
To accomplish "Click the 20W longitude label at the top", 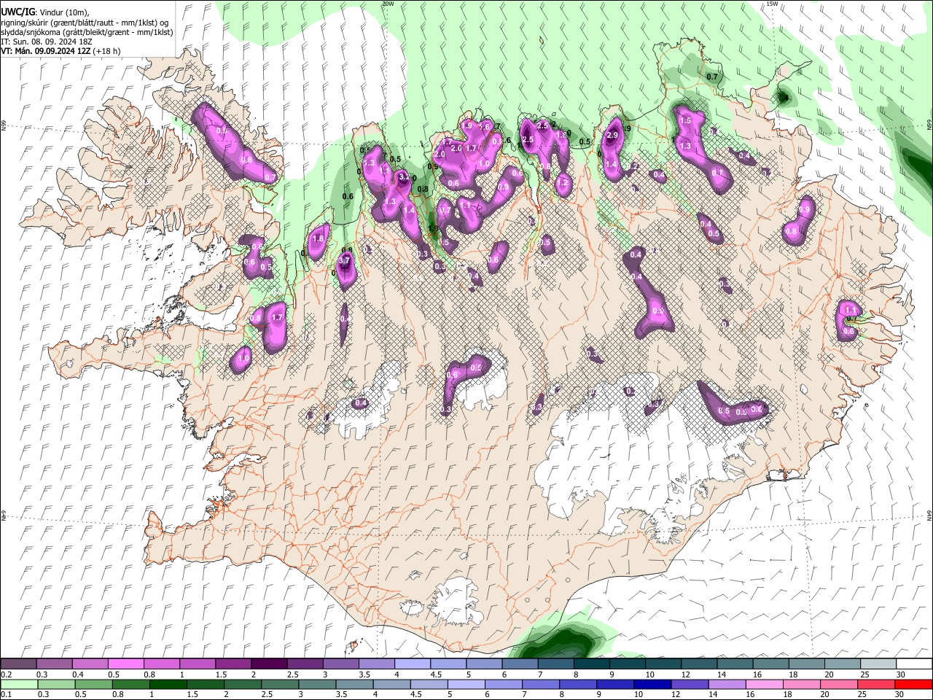I will pos(388,4).
